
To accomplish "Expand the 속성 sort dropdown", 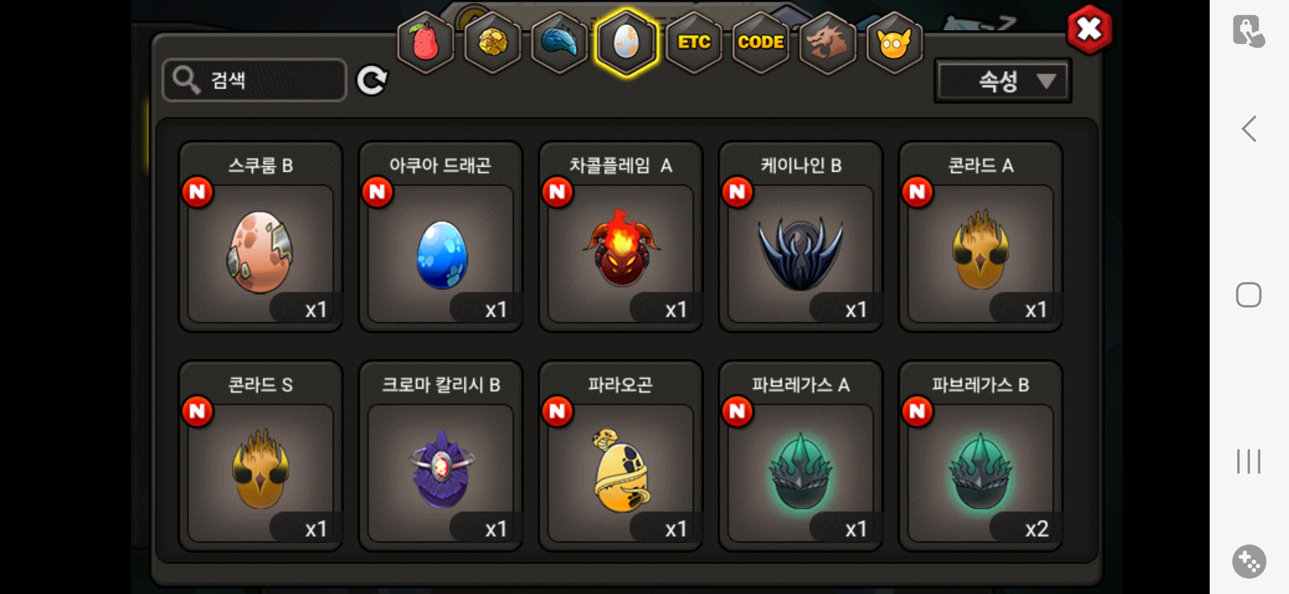I will (x=1003, y=81).
